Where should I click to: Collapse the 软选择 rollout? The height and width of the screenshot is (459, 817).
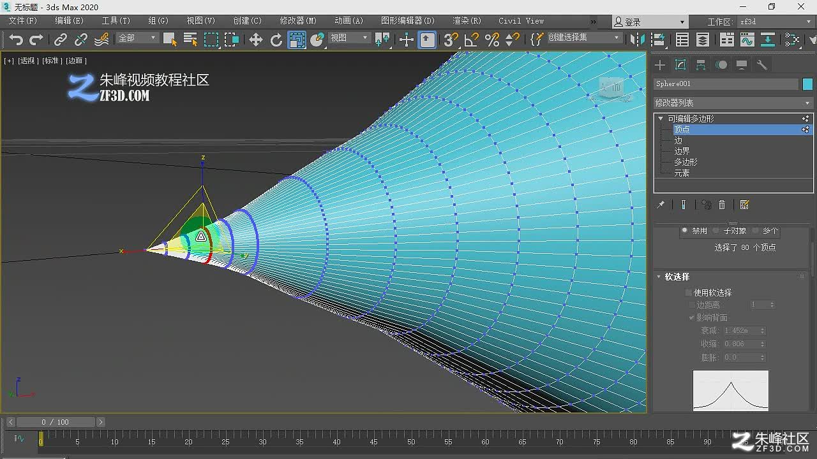point(659,277)
